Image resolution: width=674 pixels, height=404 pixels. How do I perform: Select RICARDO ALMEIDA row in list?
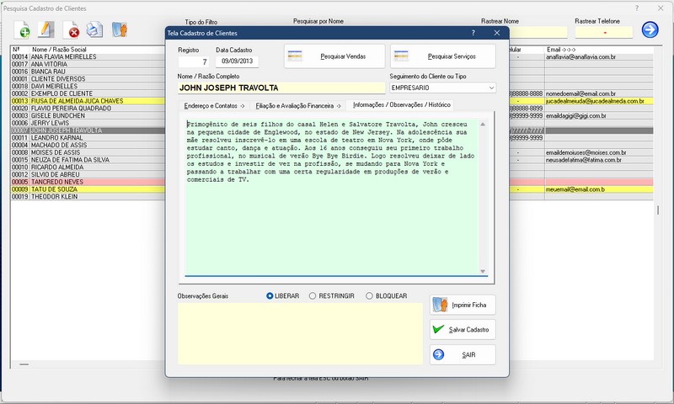[x=88, y=167]
